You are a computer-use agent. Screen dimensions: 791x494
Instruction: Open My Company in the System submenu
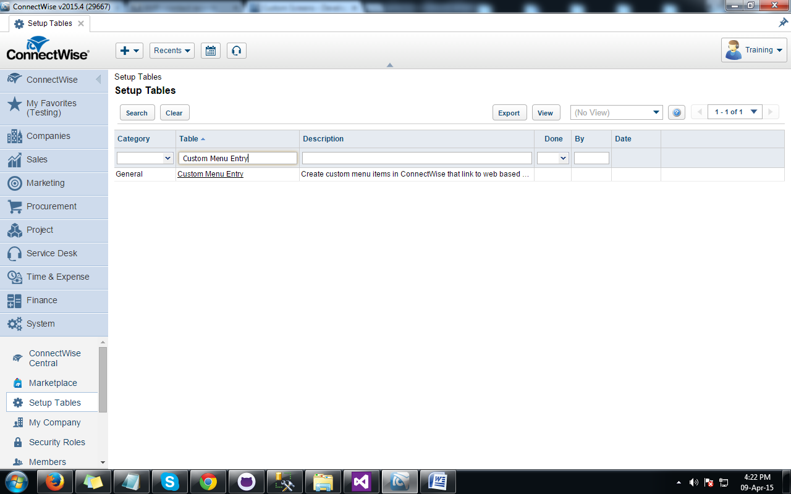(52, 422)
